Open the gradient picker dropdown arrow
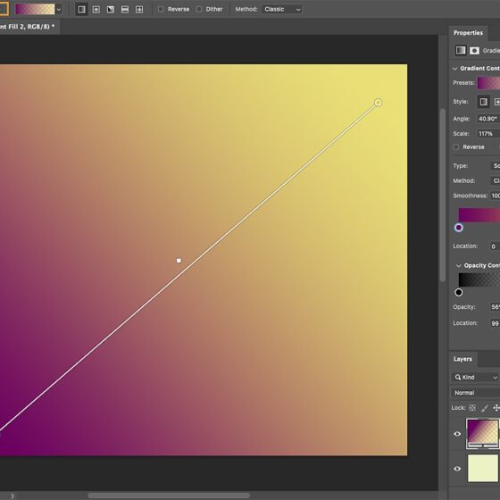Screen dimensions: 500x500 pos(59,10)
